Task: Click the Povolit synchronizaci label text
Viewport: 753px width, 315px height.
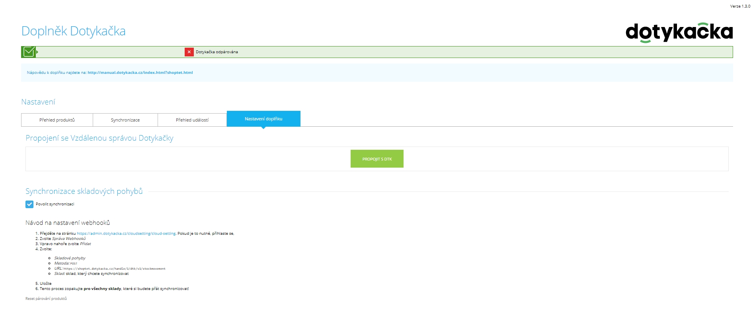Action: 55,204
